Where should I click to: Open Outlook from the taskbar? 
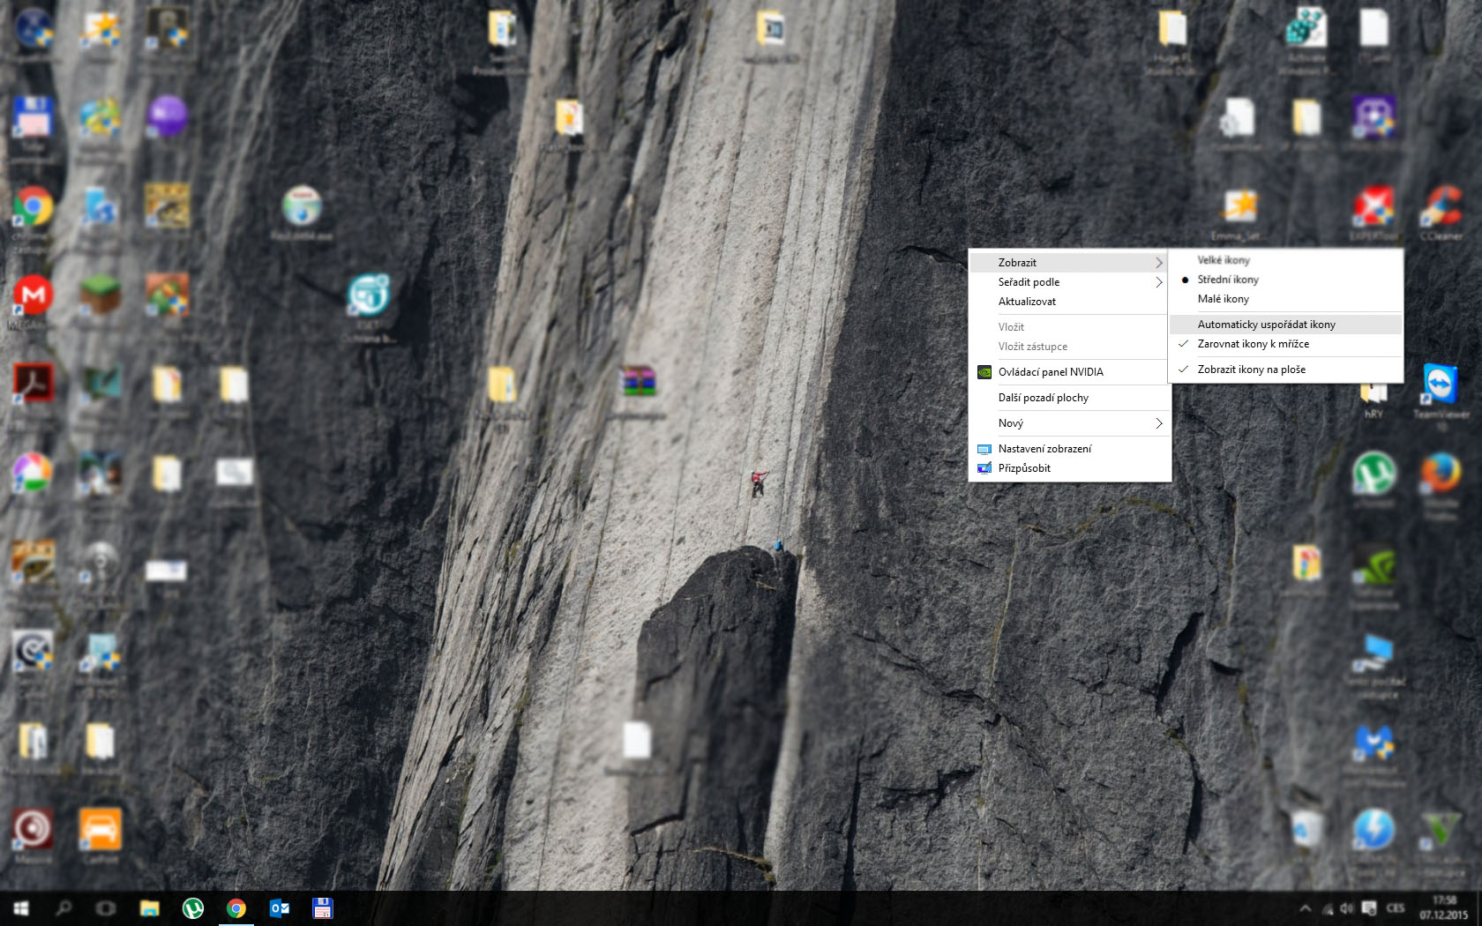click(279, 908)
